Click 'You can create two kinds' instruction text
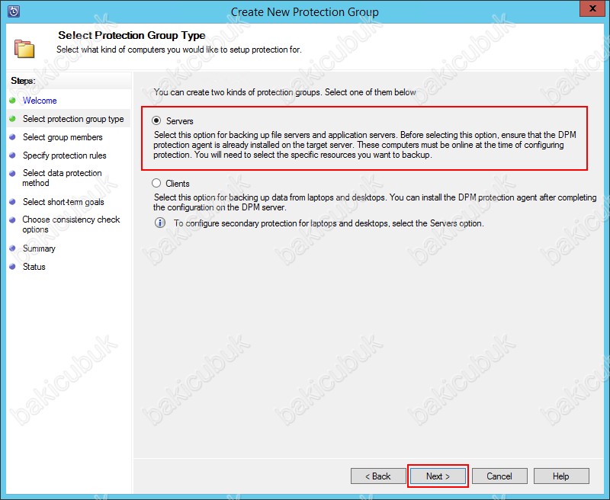The width and height of the screenshot is (610, 500). [x=284, y=92]
